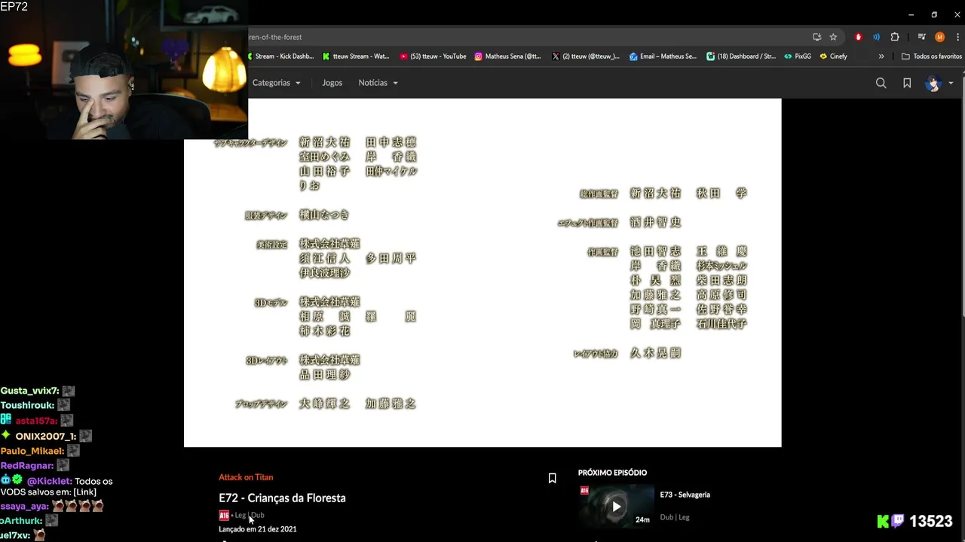Image resolution: width=965 pixels, height=542 pixels.
Task: Click the video player area
Action: tap(482, 273)
